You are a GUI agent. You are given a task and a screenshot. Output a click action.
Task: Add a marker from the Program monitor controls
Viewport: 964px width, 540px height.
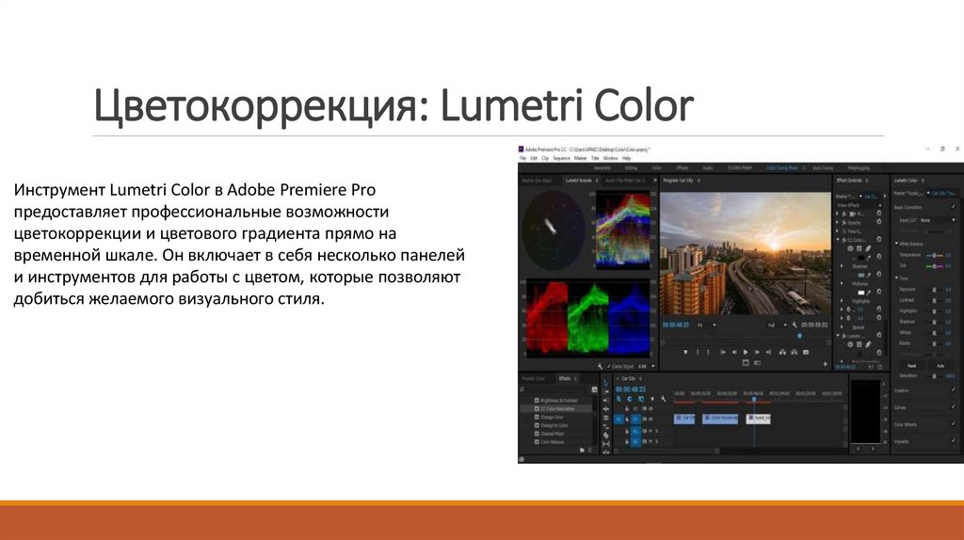point(685,352)
